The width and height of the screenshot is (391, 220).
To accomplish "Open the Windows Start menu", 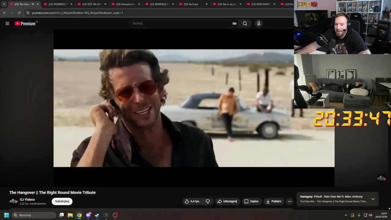I will tap(6, 215).
